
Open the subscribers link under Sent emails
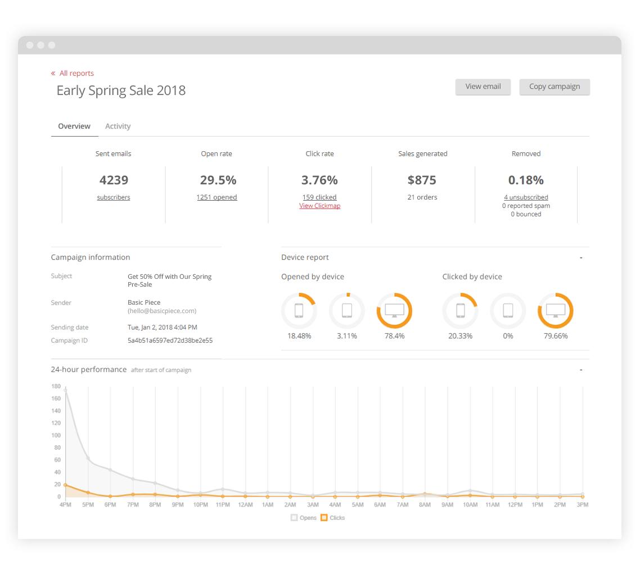(x=114, y=197)
